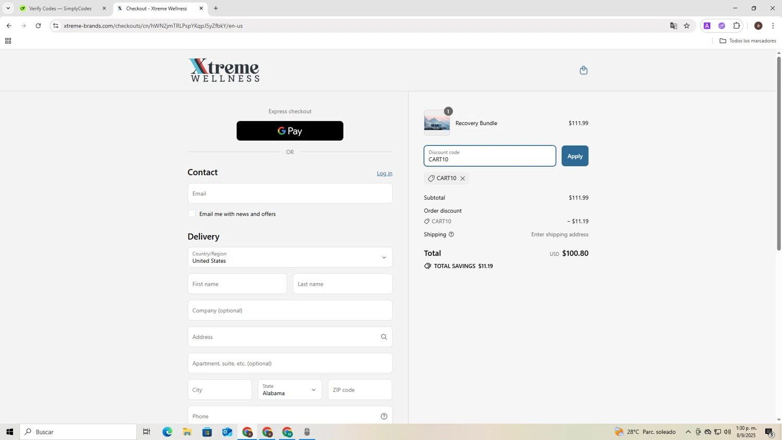Show hidden system tray icons
The height and width of the screenshot is (440, 782).
(688, 432)
